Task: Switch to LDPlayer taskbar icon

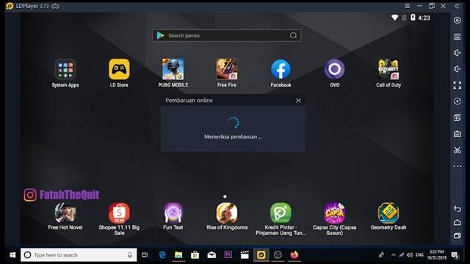Action: 261,255
